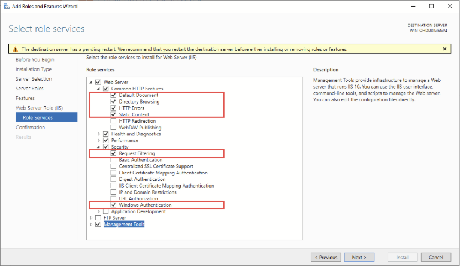Select the Static Content label
Image resolution: width=460 pixels, height=266 pixels.
[x=134, y=114]
